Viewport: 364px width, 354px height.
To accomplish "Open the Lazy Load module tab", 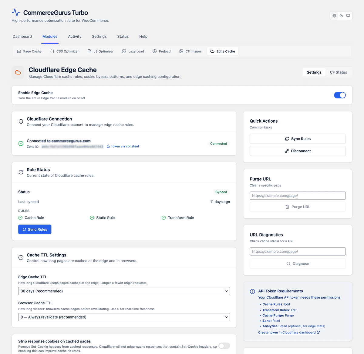I will click(x=133, y=51).
